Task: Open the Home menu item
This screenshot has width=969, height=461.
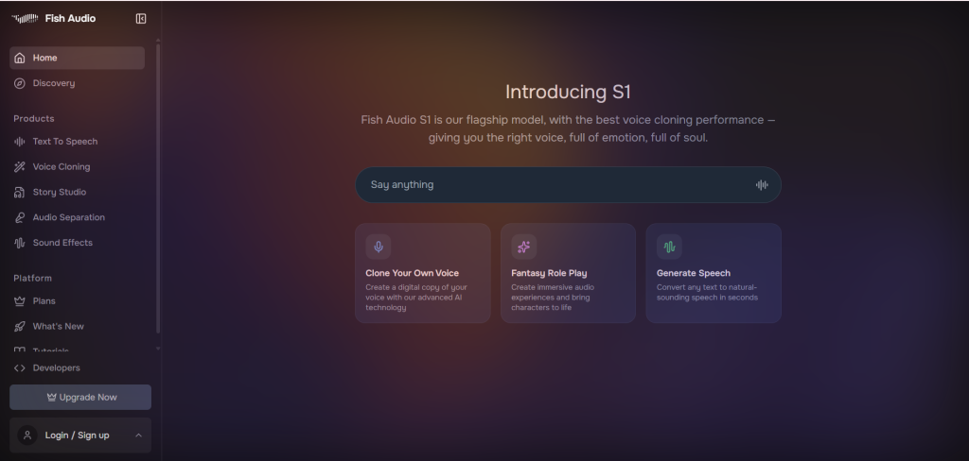Action: pyautogui.click(x=77, y=58)
